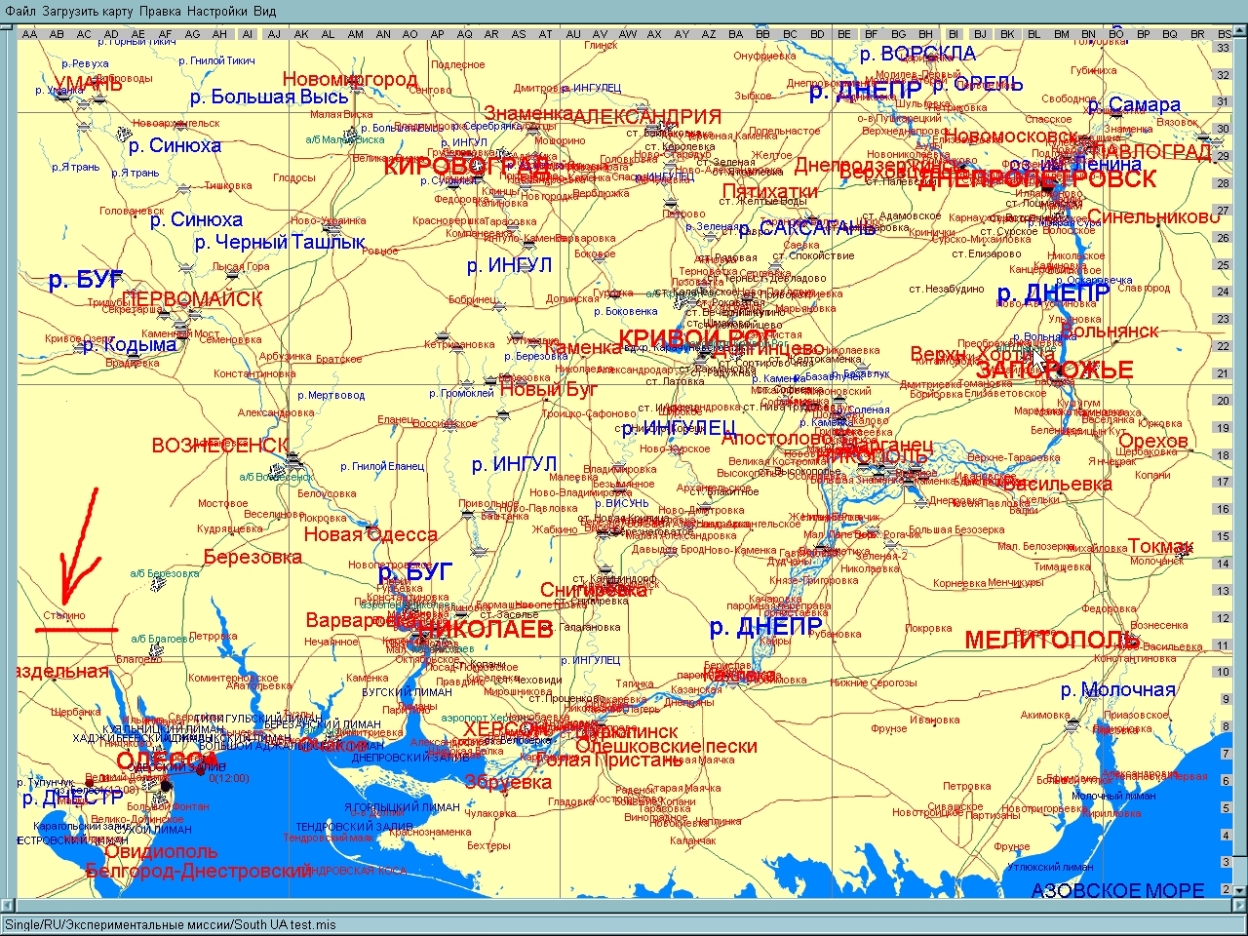Open the Правка menu

click(160, 11)
